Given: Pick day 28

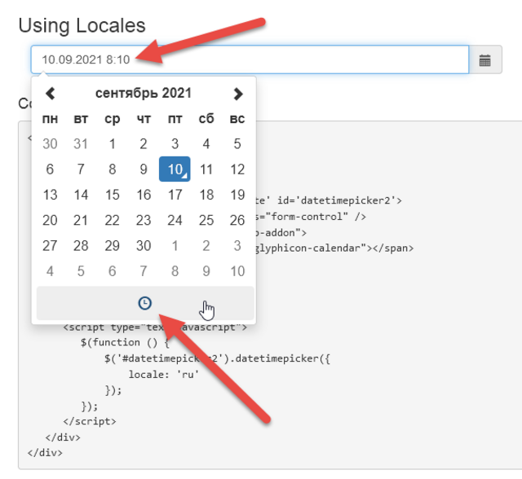Looking at the screenshot, I should (81, 246).
